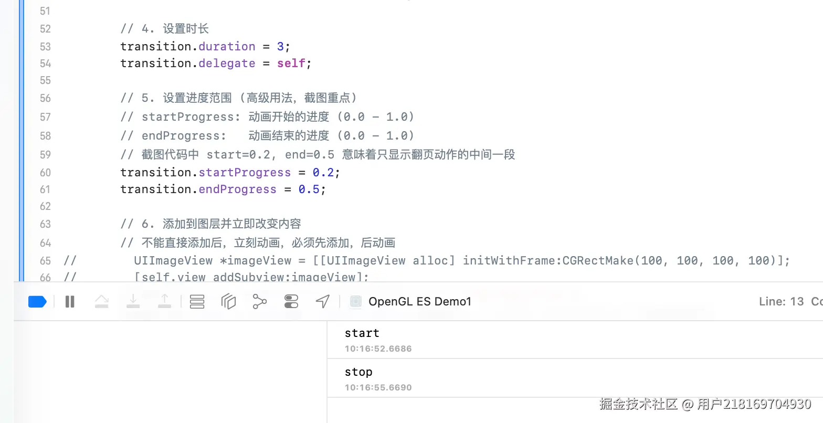Click the Step Into down-arrow icon

coord(133,301)
